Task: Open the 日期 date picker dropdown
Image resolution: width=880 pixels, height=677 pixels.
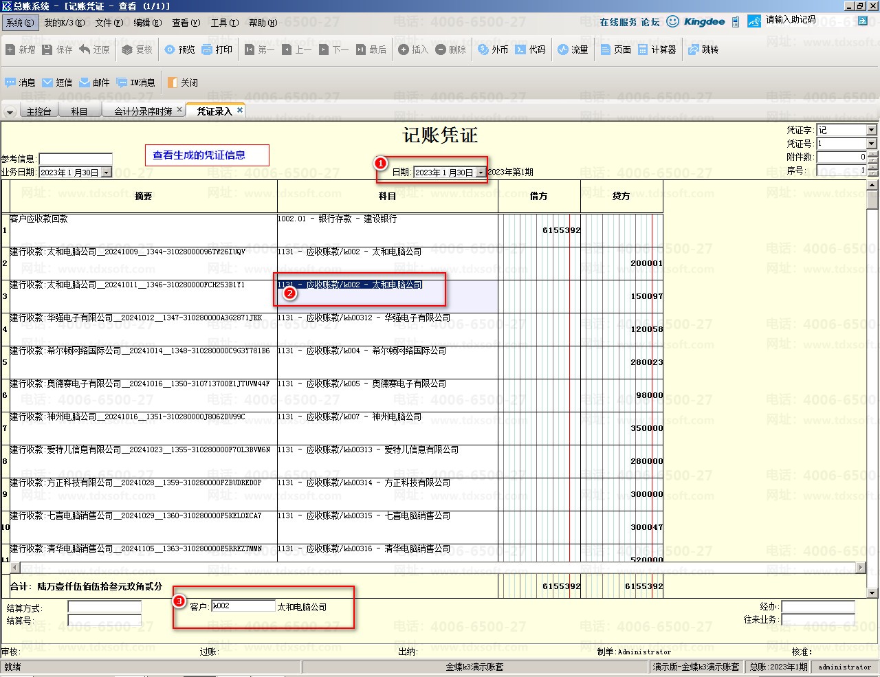Action: (480, 173)
